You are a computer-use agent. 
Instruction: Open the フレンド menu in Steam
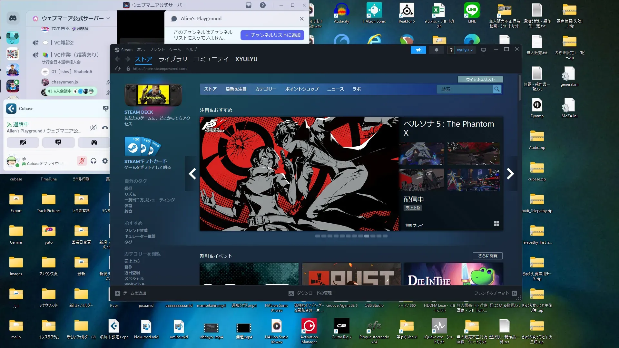click(157, 50)
